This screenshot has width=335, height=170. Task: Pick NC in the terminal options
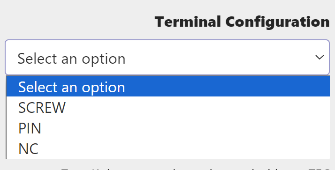point(168,148)
